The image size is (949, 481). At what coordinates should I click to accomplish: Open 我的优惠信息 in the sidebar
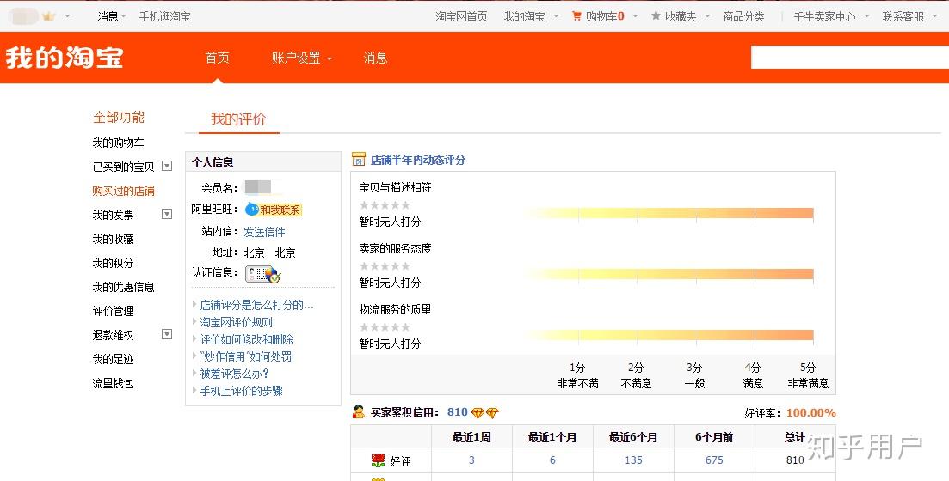[124, 287]
